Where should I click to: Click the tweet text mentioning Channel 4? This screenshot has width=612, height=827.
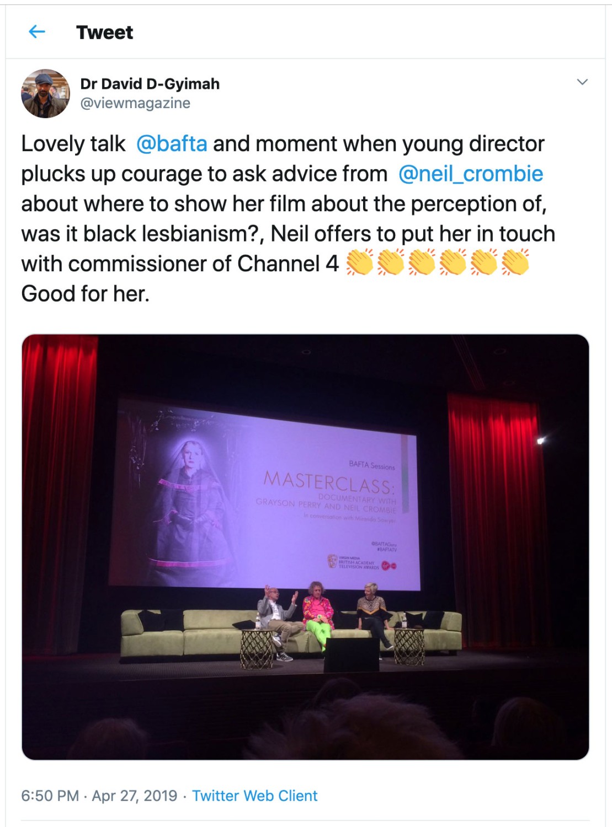click(x=180, y=264)
